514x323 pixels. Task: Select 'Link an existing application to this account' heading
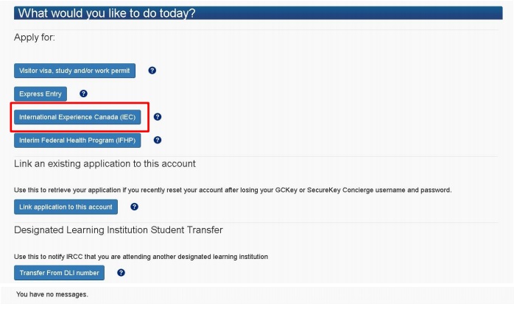coord(105,164)
